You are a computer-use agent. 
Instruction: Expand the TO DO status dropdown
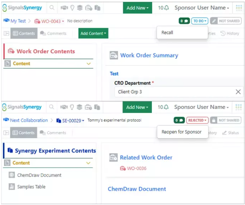click(x=200, y=21)
